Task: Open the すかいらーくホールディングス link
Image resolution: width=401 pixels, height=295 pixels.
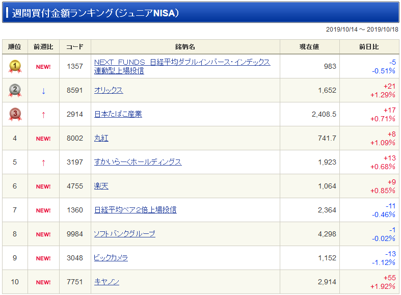Action: (138, 162)
